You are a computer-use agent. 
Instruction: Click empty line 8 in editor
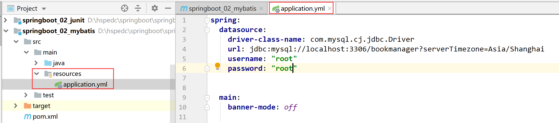click(x=383, y=88)
